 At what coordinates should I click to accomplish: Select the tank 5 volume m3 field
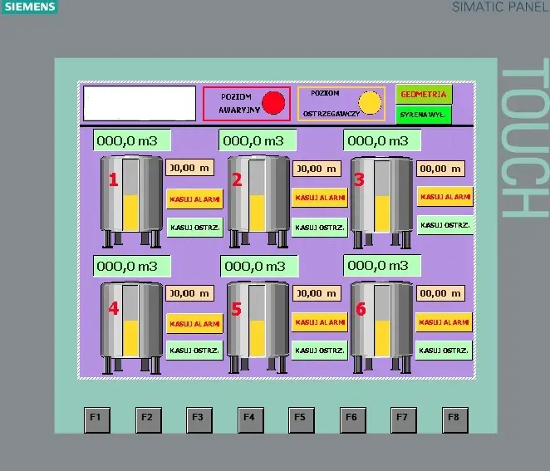(259, 266)
